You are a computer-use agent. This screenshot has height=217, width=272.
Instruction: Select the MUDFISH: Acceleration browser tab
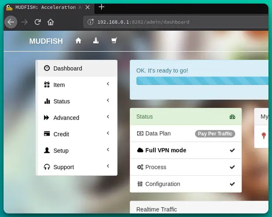[49, 8]
